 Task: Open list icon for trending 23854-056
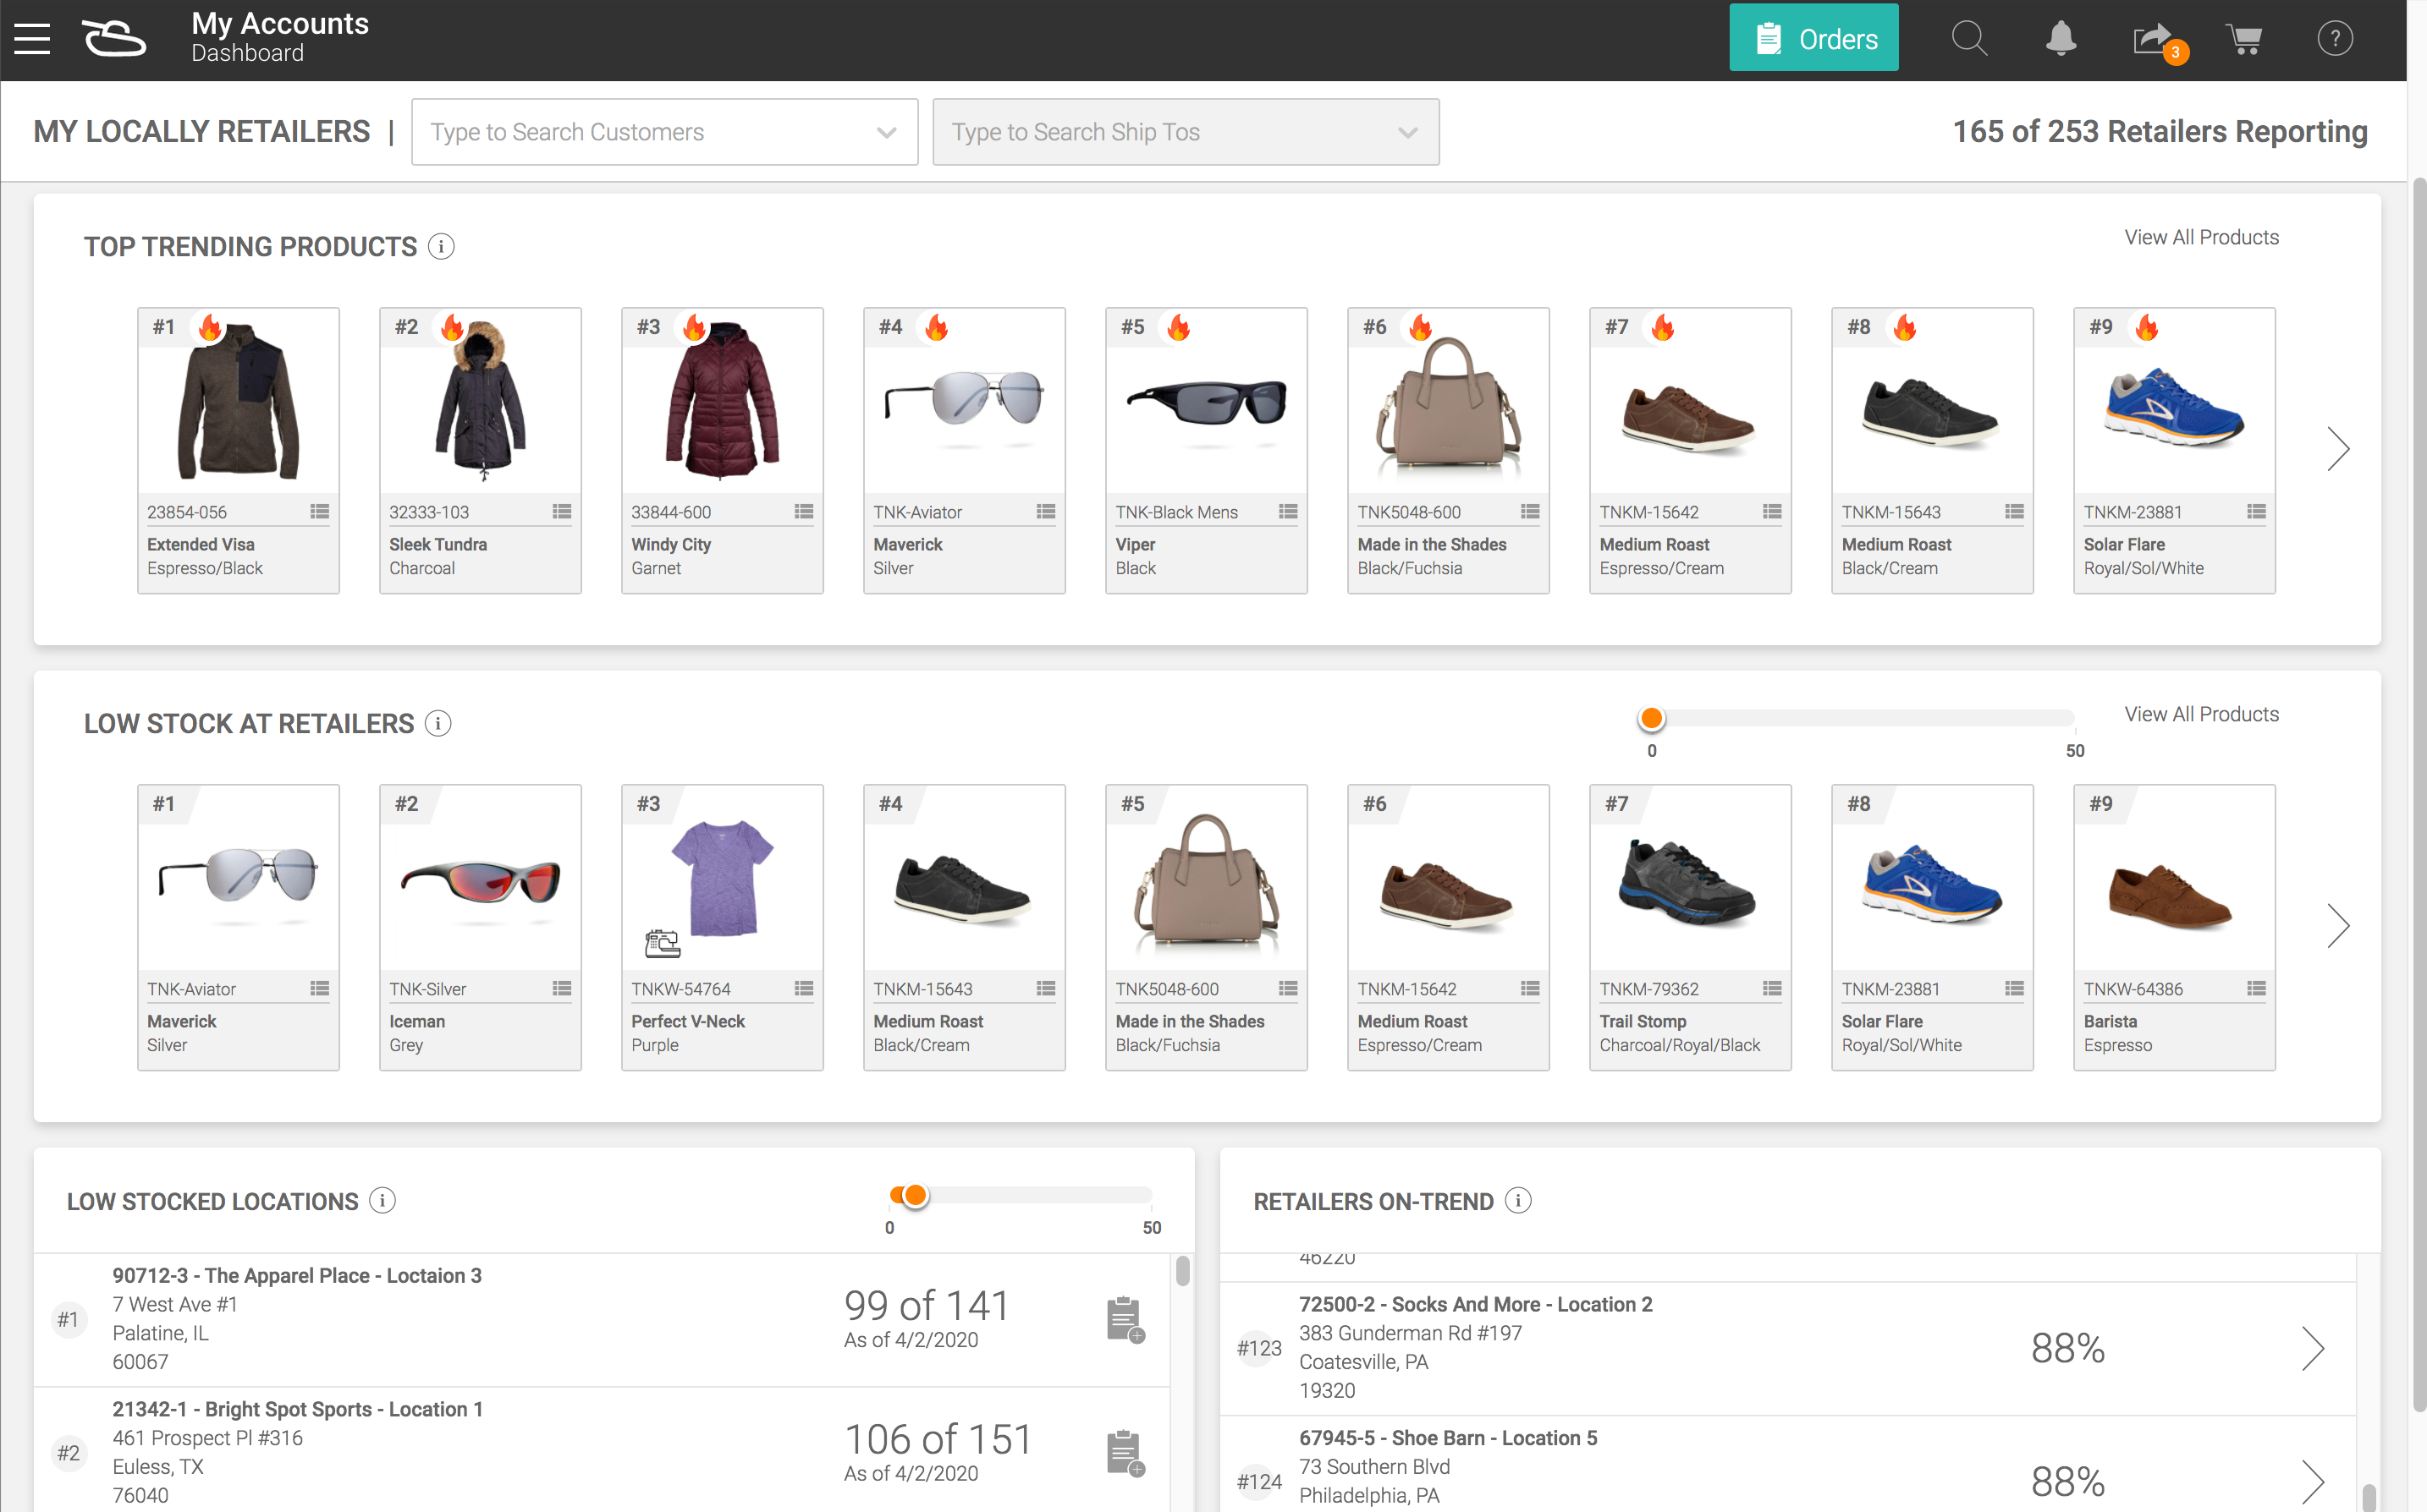319,511
